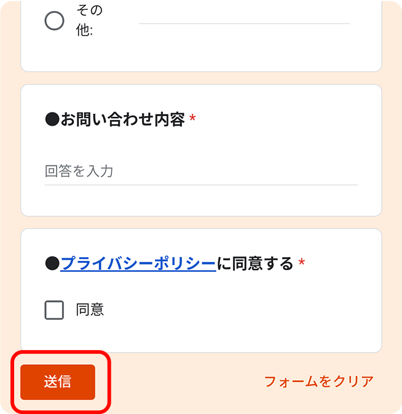Screen dimensions: 402x414
Task: Select the その他 radio button
Action: pos(54,20)
